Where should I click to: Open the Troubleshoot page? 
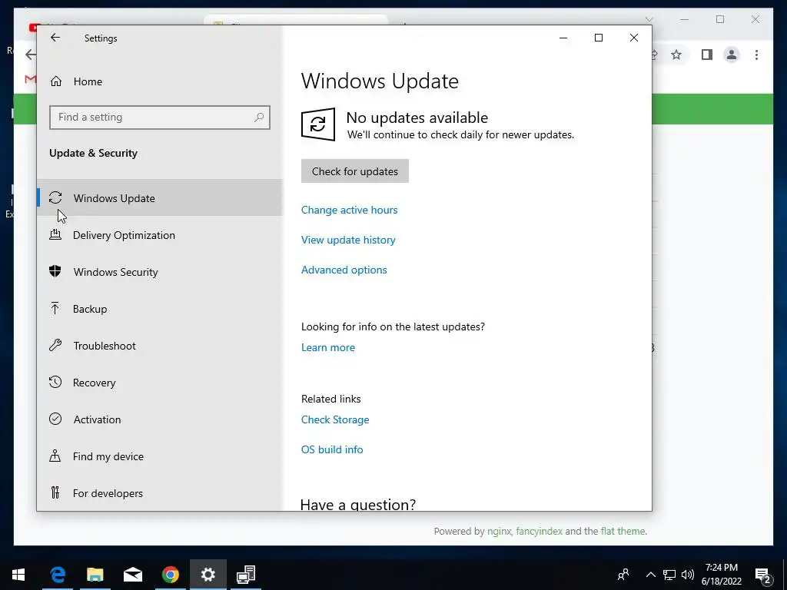click(160, 346)
